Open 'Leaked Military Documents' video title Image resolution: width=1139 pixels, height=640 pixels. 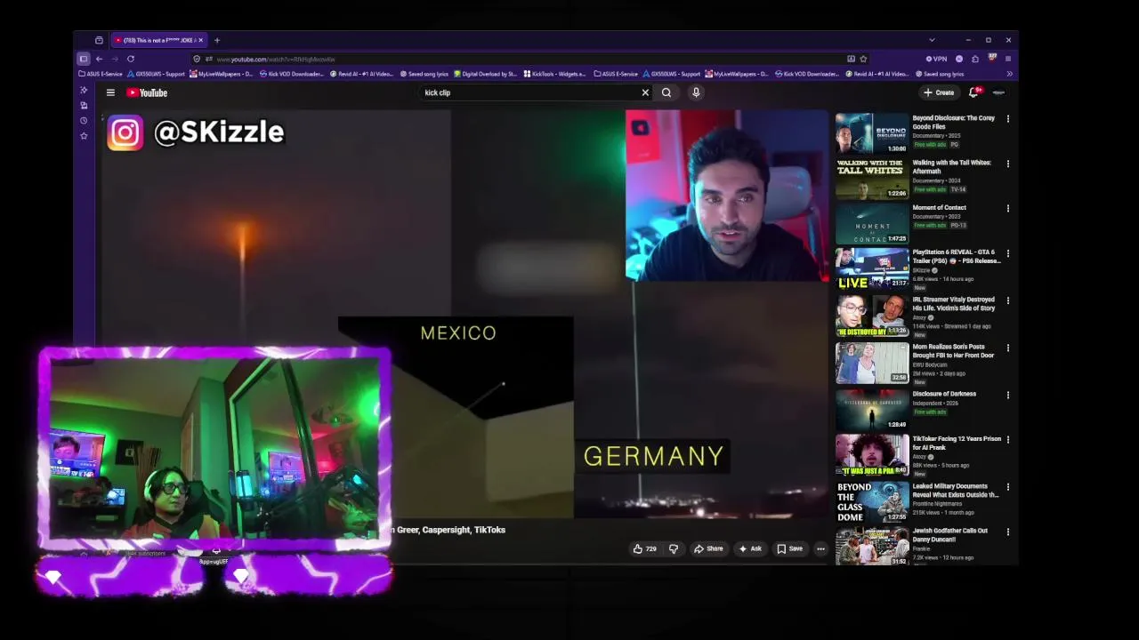click(x=955, y=491)
